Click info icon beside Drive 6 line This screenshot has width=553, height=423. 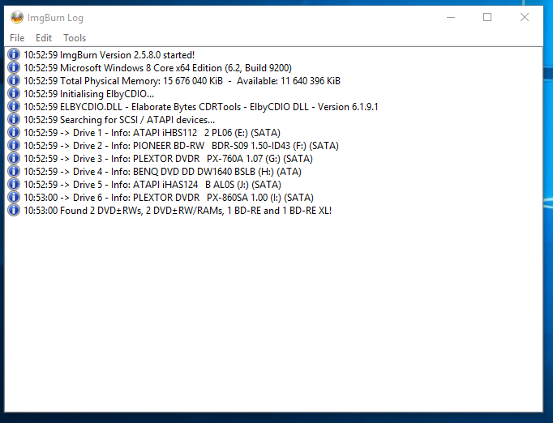click(14, 198)
